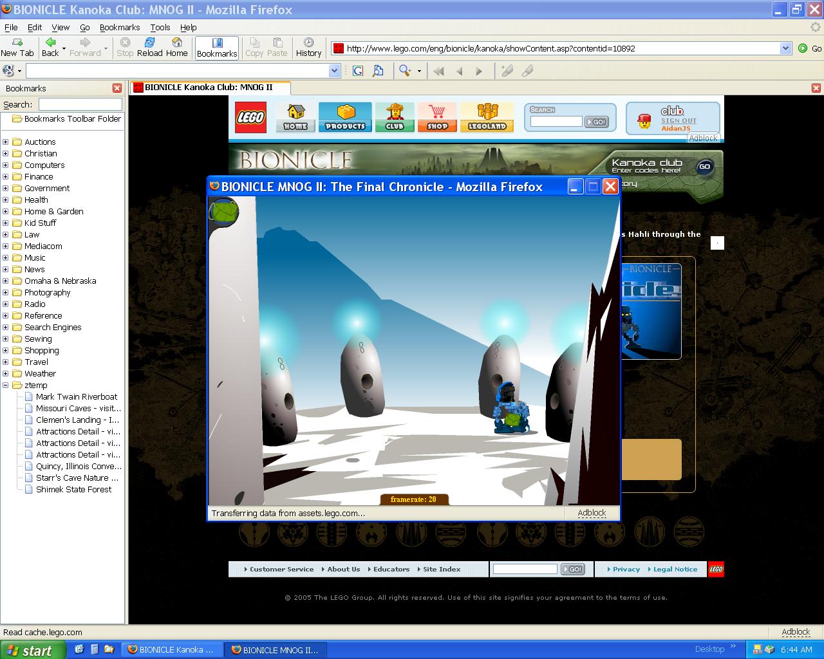
Task: Open Mark Twain Riverboat bookmark
Action: [77, 397]
